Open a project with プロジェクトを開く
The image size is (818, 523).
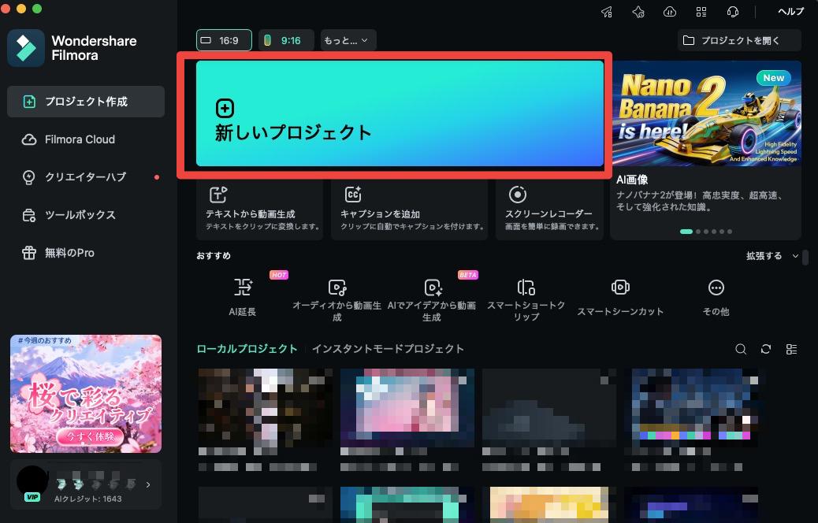(x=738, y=39)
